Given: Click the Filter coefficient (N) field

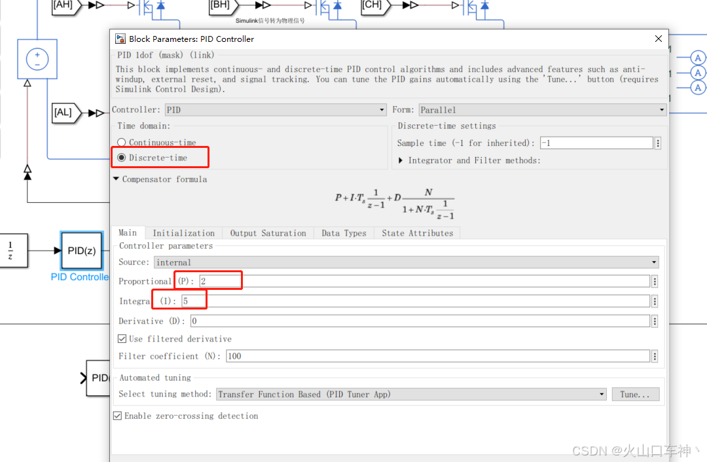Looking at the screenshot, I should [x=438, y=356].
